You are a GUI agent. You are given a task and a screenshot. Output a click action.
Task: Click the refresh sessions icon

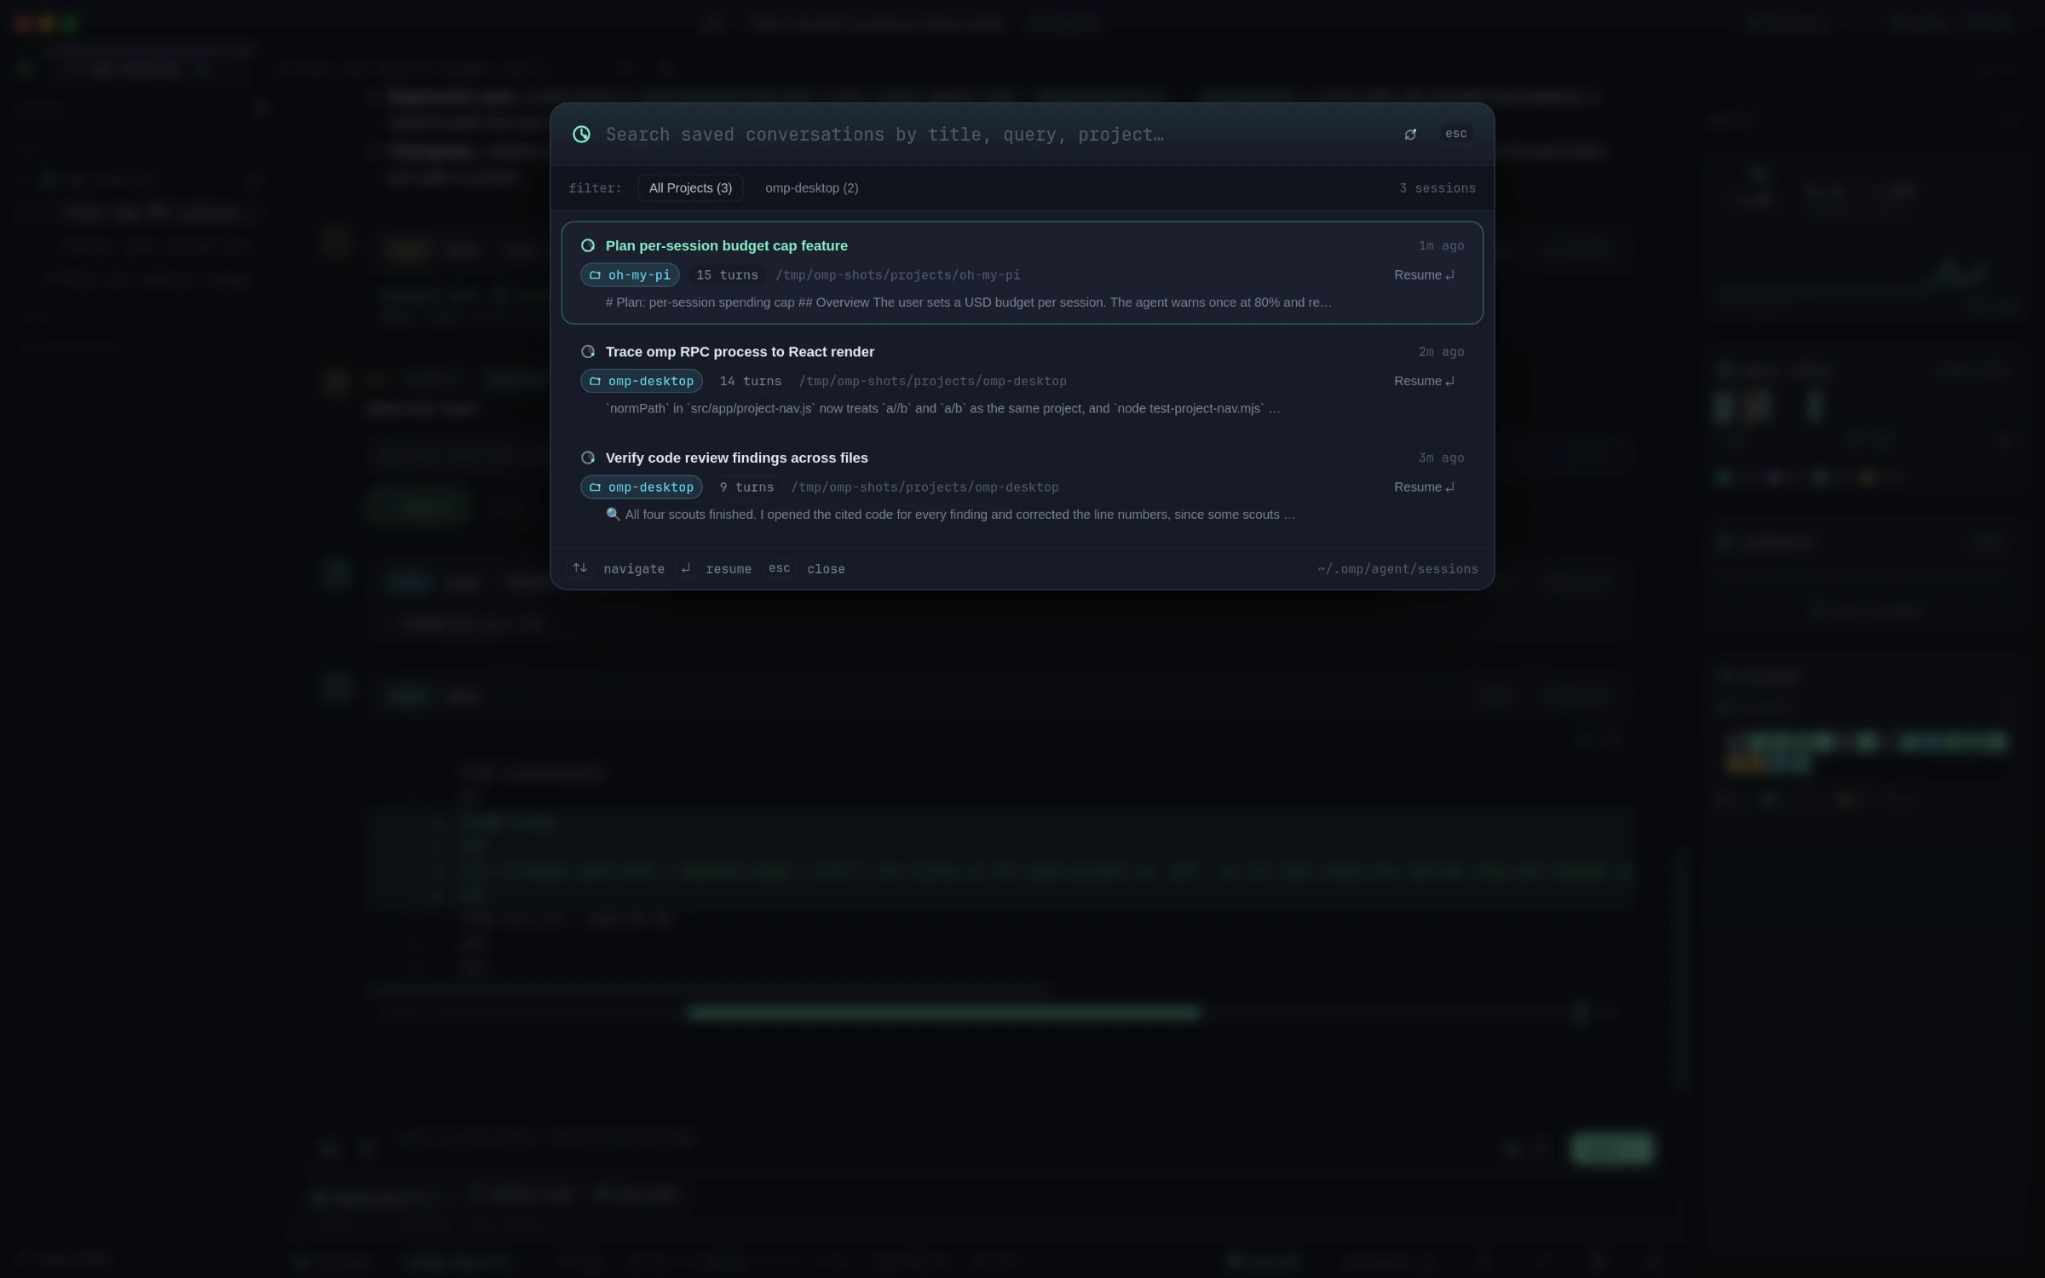point(1410,134)
